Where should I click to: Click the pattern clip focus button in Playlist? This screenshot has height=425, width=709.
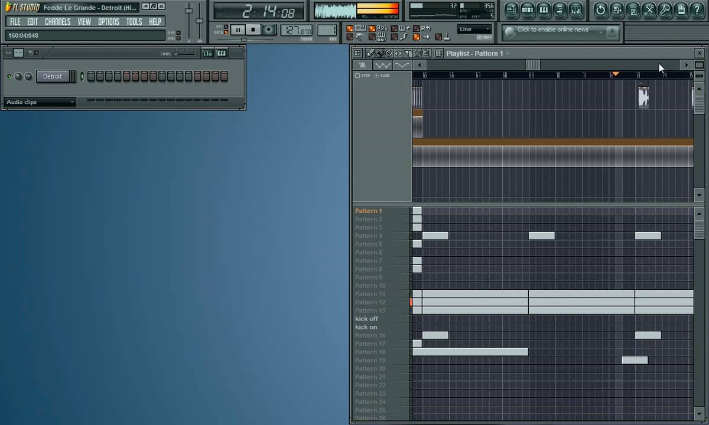(x=402, y=65)
